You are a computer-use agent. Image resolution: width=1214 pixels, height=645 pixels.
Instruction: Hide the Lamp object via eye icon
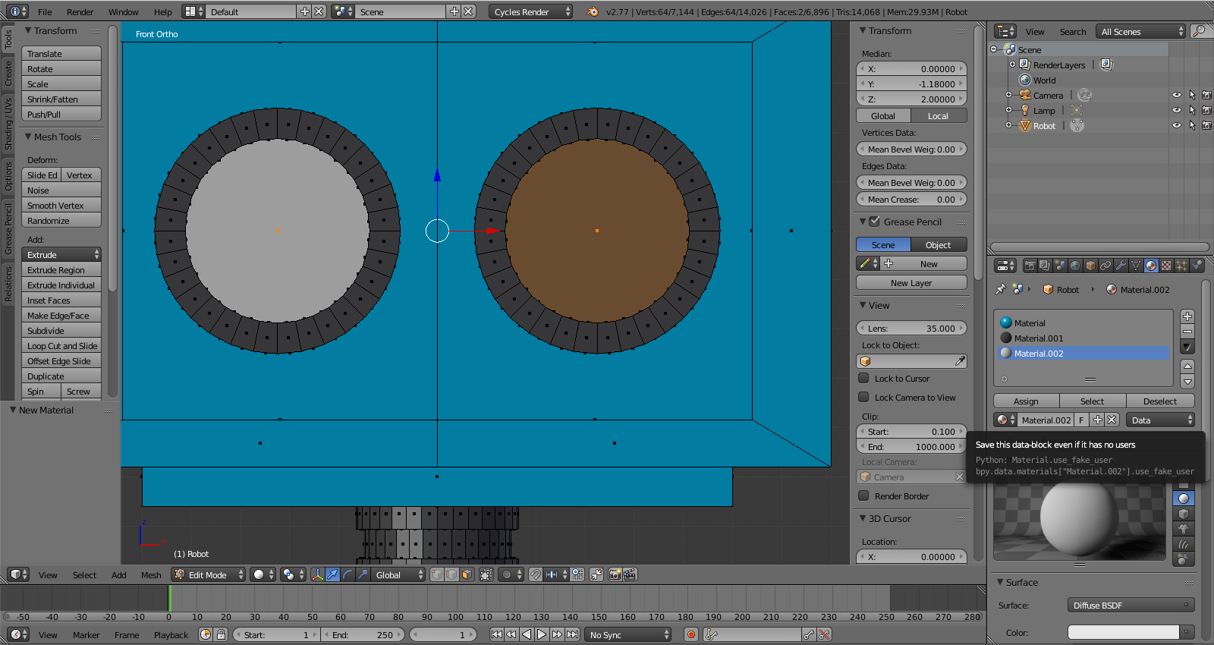pos(1177,111)
